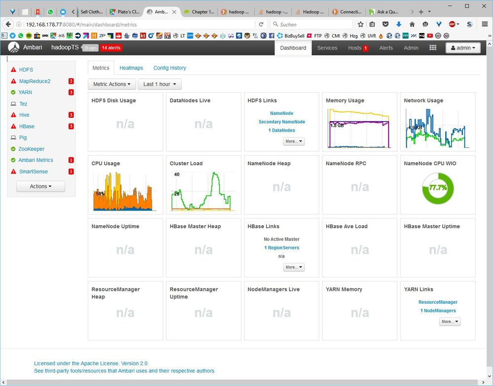The width and height of the screenshot is (493, 386).
Task: Click the download arrow icon
Action: click(x=399, y=24)
